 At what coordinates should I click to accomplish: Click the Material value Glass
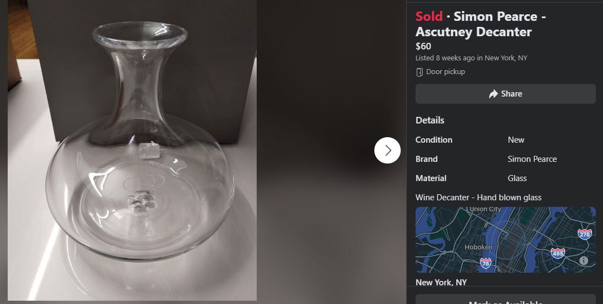[x=517, y=178]
